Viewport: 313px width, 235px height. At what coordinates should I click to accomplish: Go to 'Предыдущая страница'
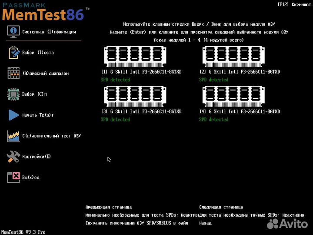tap(109, 207)
